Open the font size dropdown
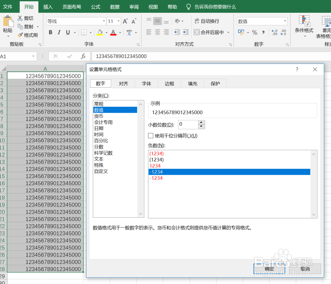 pos(118,21)
